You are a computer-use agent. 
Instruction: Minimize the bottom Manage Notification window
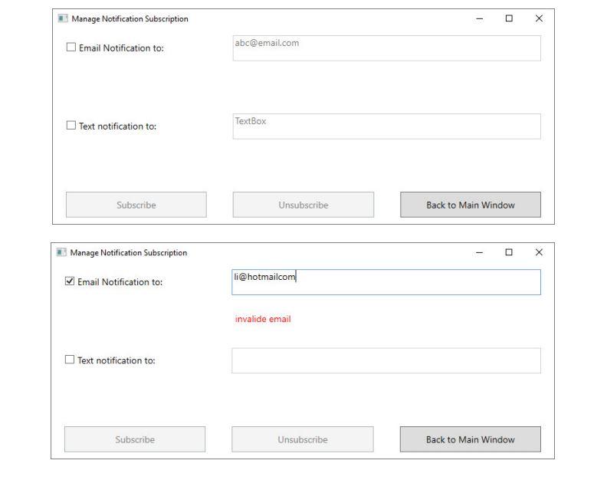pos(479,252)
